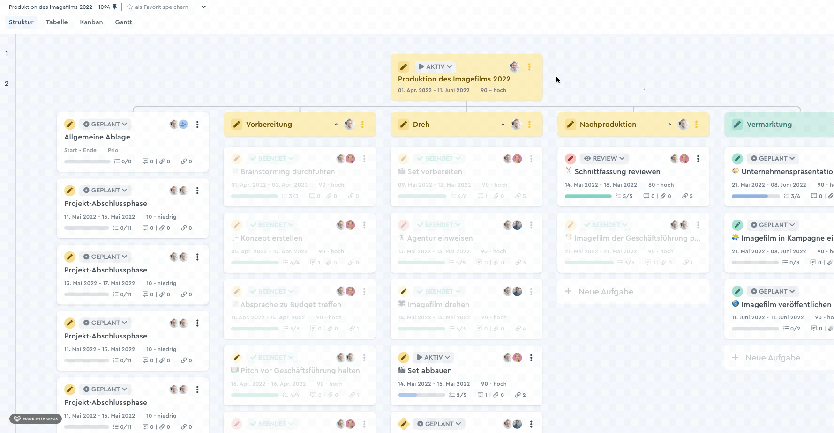Click Neue Aufgabe under Vermarktung
834x433 pixels.
point(773,358)
